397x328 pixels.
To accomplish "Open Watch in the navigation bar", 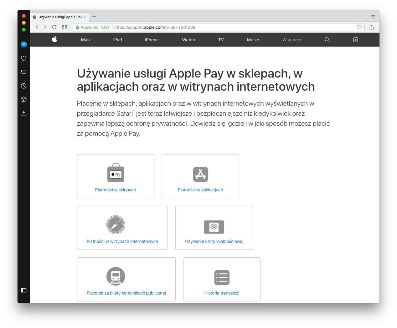I will click(188, 40).
